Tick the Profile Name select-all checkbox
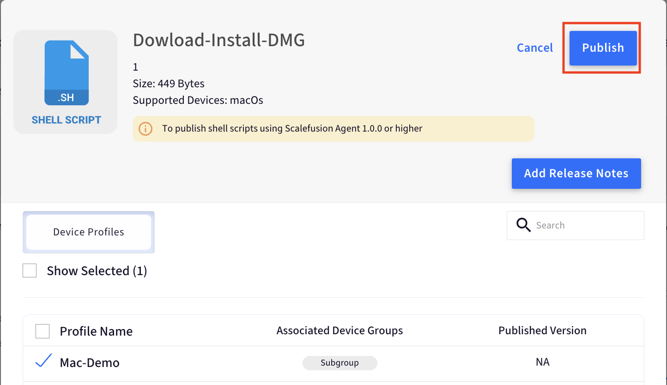This screenshot has width=667, height=385. [x=42, y=331]
